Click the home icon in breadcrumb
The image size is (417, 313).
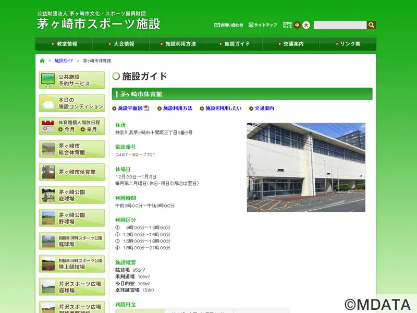(x=42, y=61)
